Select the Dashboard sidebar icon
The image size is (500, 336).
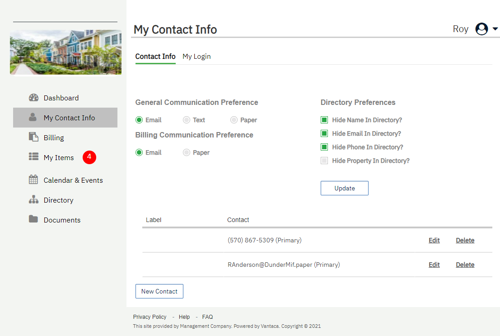[x=33, y=97]
